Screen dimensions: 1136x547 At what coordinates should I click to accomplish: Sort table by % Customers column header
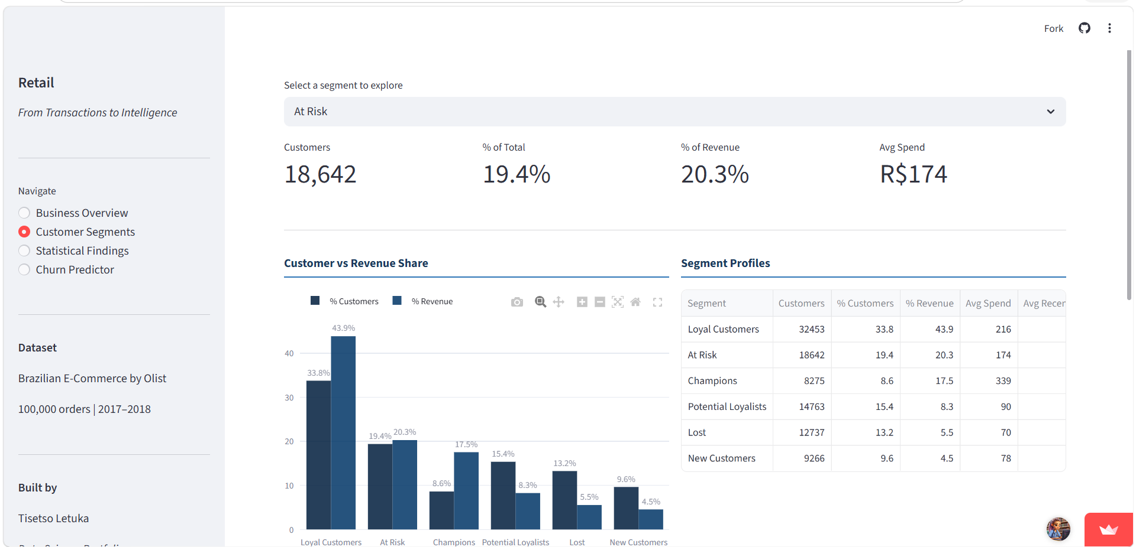click(x=866, y=303)
